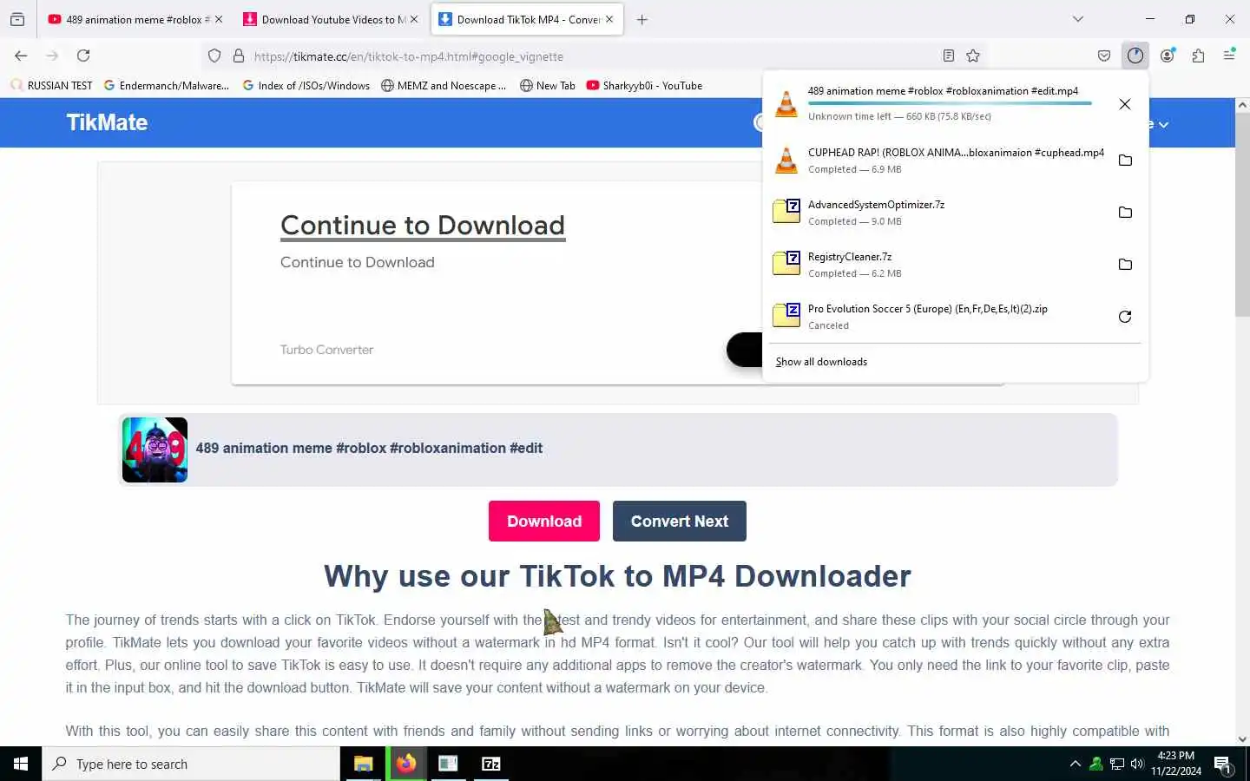Toggle the downloads panel toolbar icon

1135,56
